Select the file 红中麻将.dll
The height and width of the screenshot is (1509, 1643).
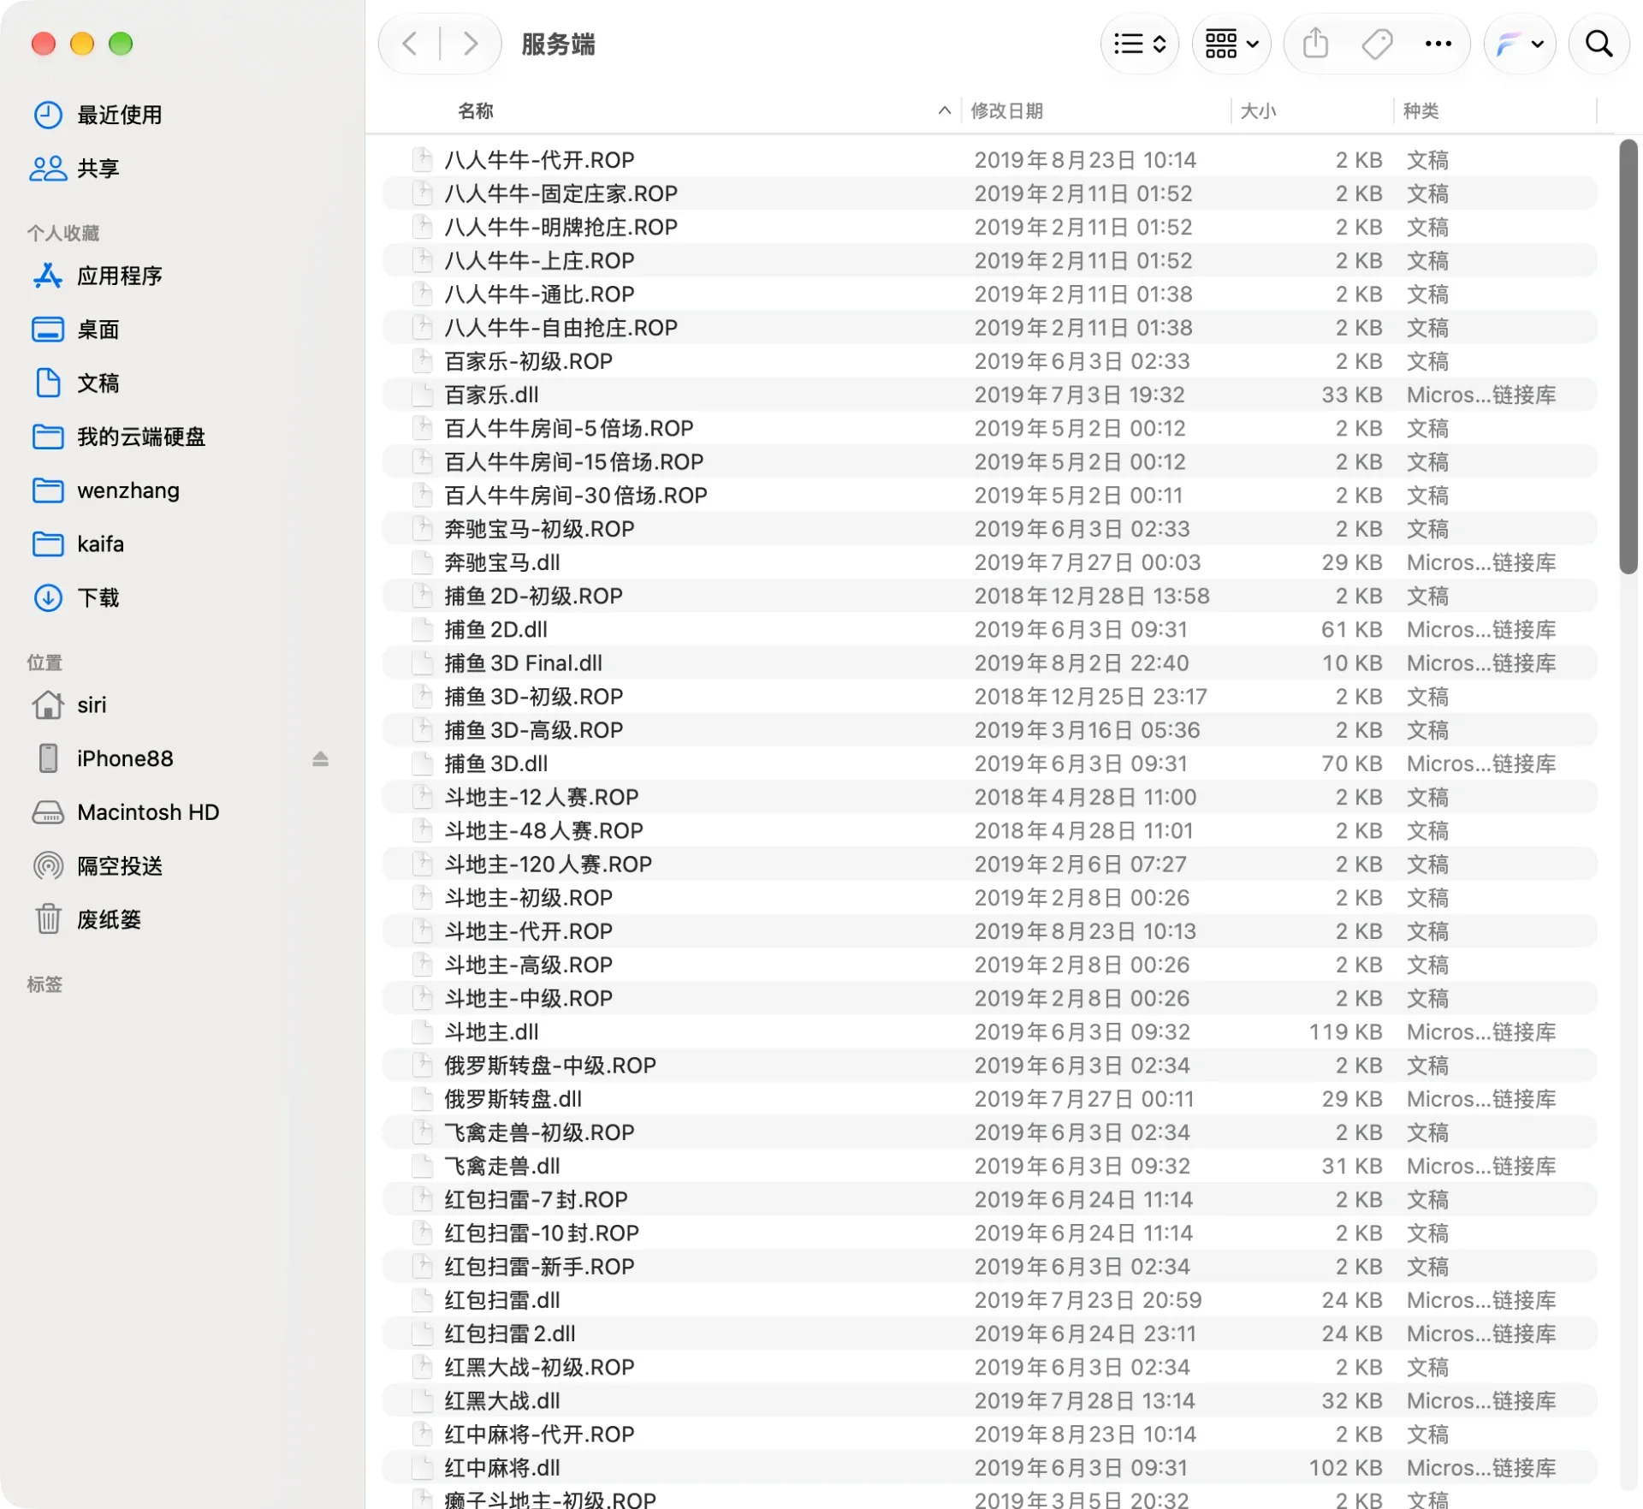coord(989,1469)
